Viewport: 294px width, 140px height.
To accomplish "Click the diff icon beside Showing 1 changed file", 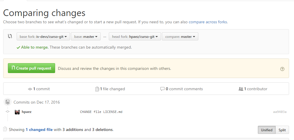I will (5, 129).
